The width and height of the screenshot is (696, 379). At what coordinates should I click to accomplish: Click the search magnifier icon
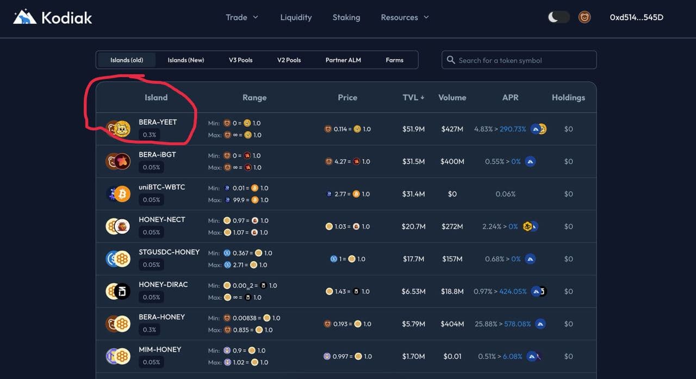point(451,60)
